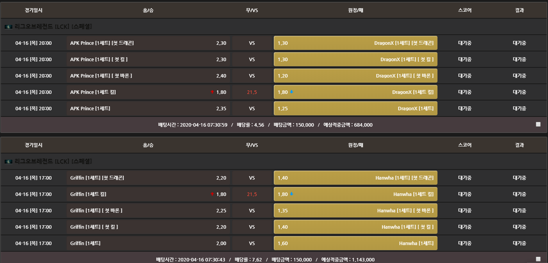The image size is (548, 263).
Task: Select DragonX [1세트] [첫 드래곤] at 1.30
Action: pos(355,43)
